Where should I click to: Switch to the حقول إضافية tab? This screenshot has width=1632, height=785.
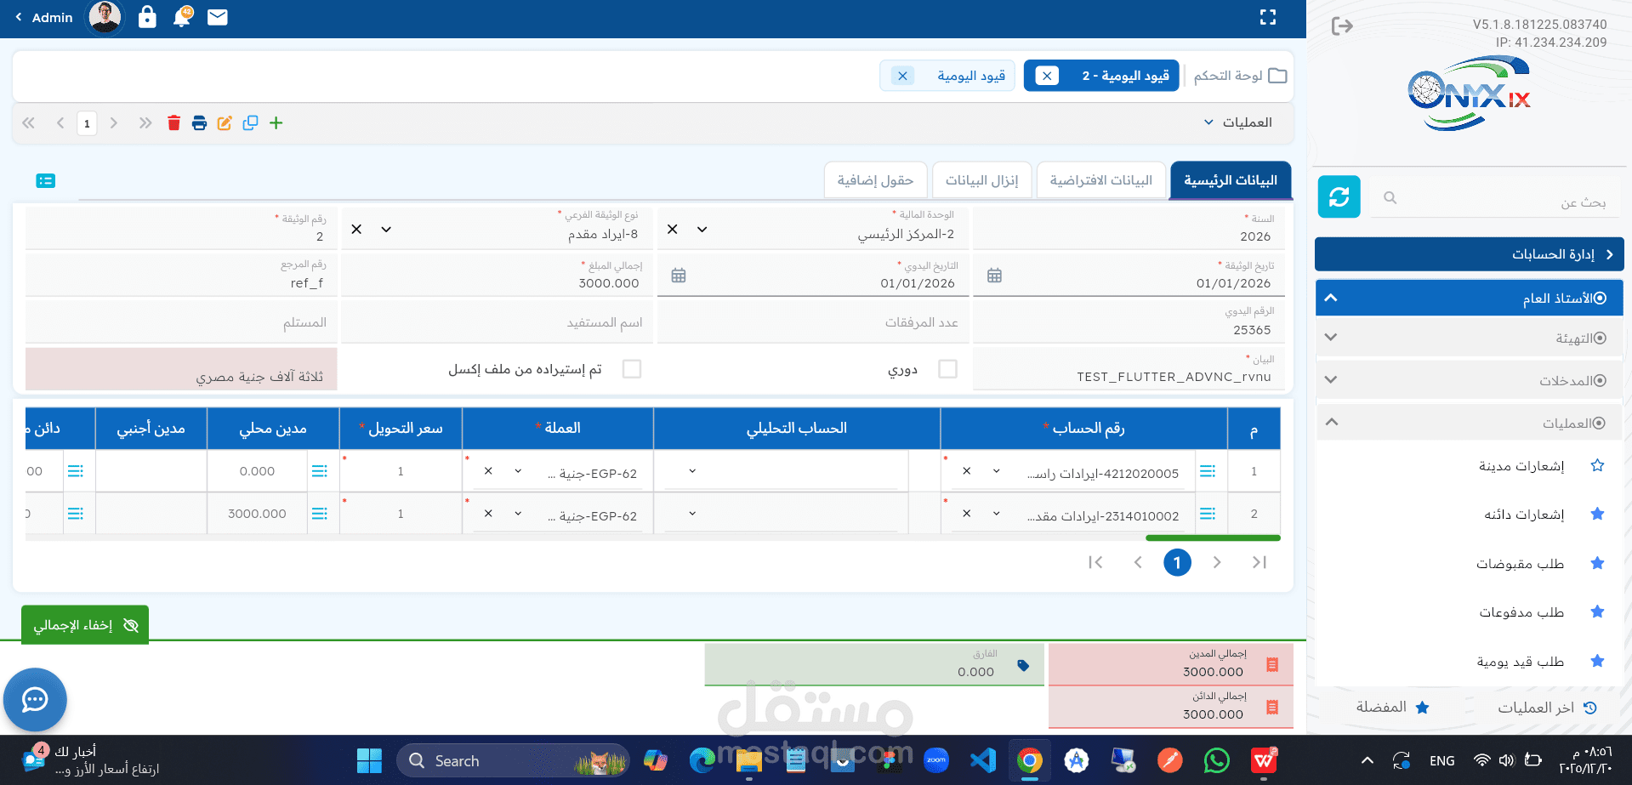[875, 180]
